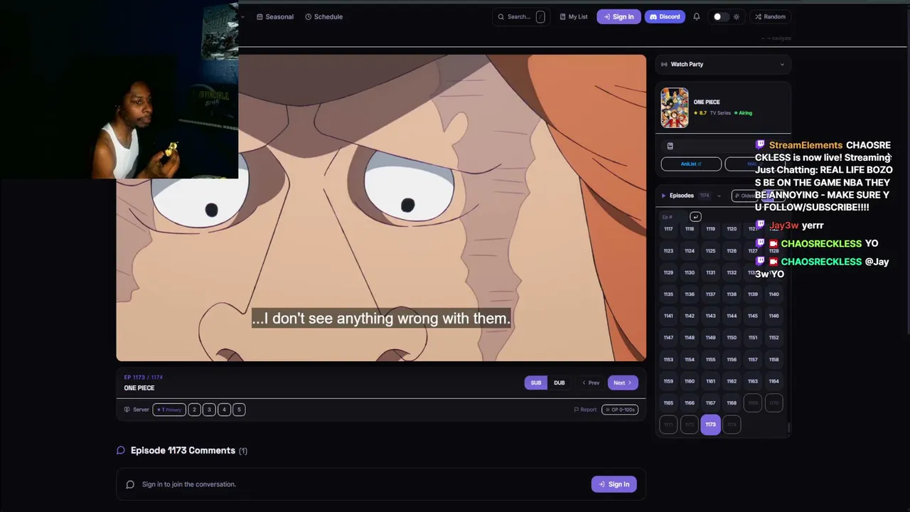
Task: Select episode 1135
Action: coord(668,294)
